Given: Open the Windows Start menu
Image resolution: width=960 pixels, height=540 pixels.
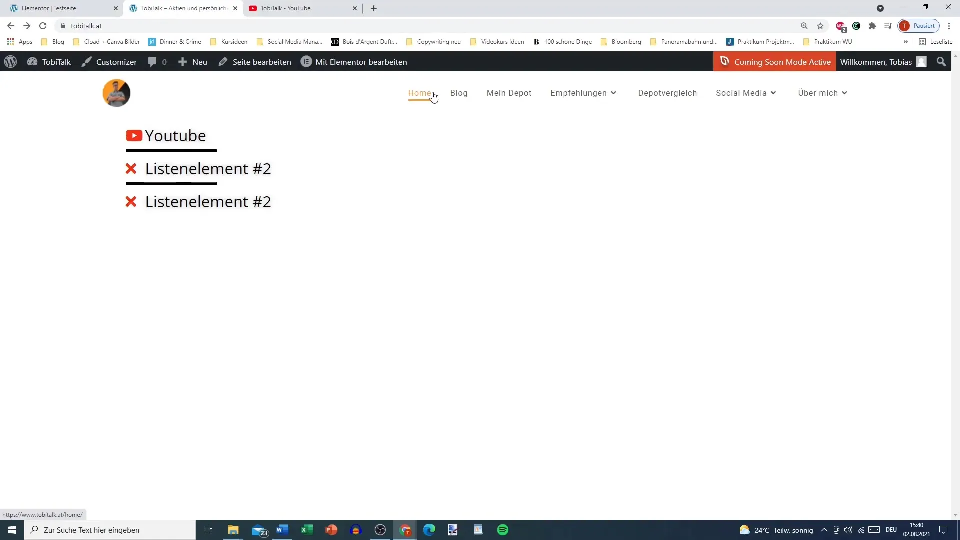Looking at the screenshot, I should (x=12, y=530).
